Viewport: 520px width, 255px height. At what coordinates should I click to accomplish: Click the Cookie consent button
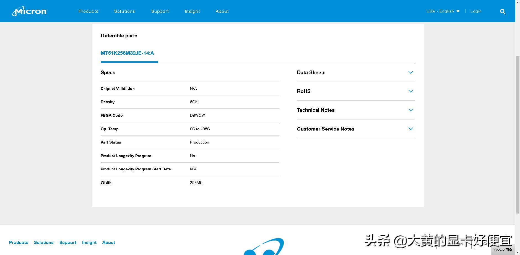[503, 250]
